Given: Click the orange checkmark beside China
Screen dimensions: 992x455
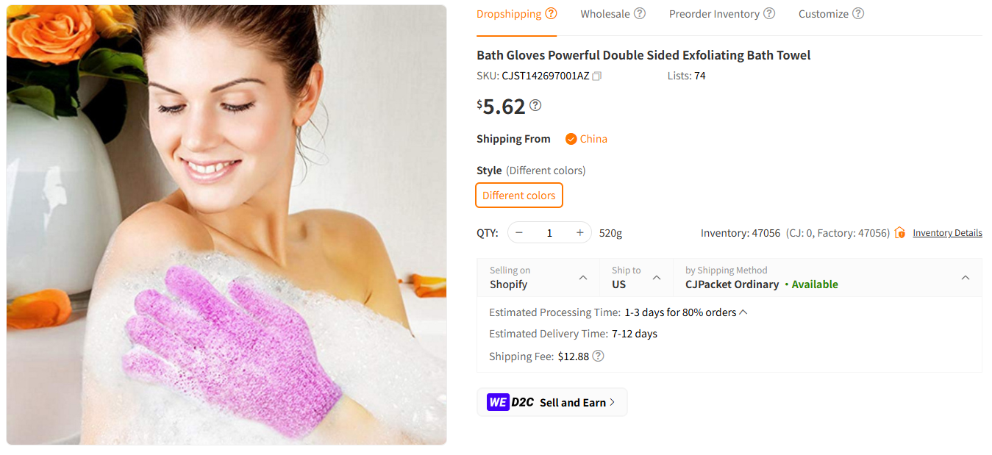Looking at the screenshot, I should coord(571,138).
